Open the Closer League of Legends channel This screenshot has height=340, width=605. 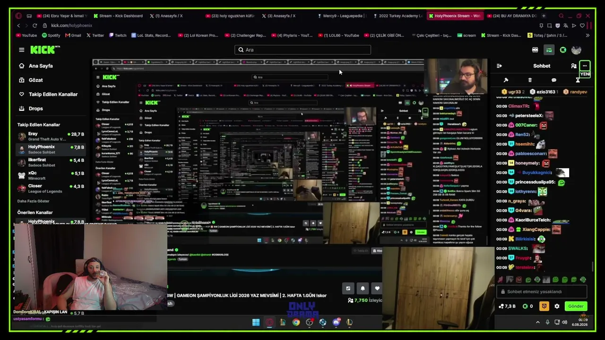coord(51,188)
